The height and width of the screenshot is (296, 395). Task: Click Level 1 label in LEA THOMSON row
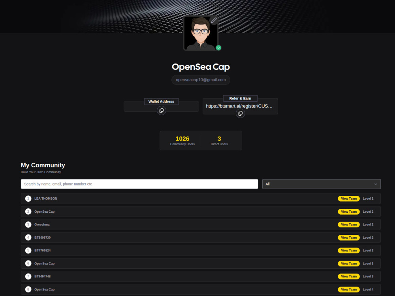[x=368, y=199]
